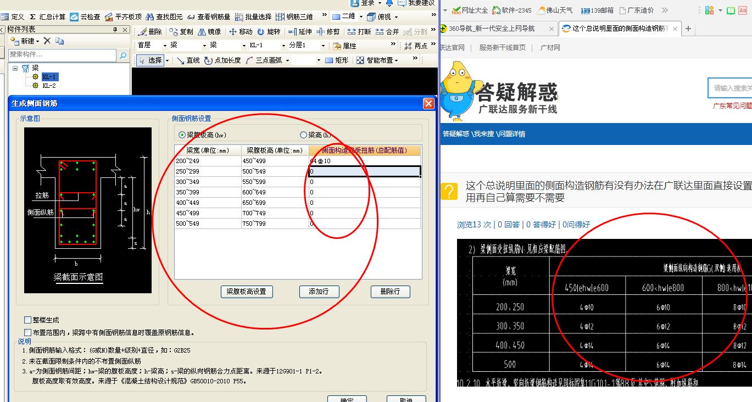
Task: Click the 我要建议 feedback button
Action: [x=416, y=3]
